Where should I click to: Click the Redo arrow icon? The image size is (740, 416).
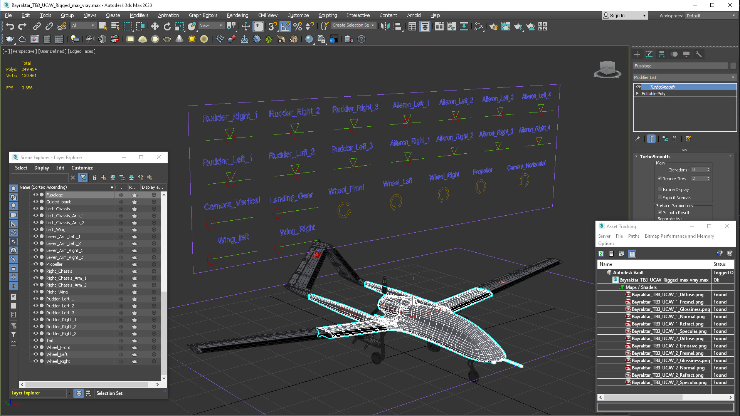[22, 26]
